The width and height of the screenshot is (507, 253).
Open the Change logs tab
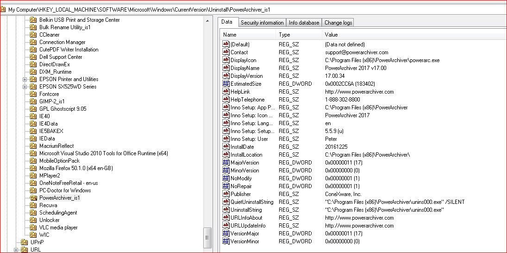(338, 23)
